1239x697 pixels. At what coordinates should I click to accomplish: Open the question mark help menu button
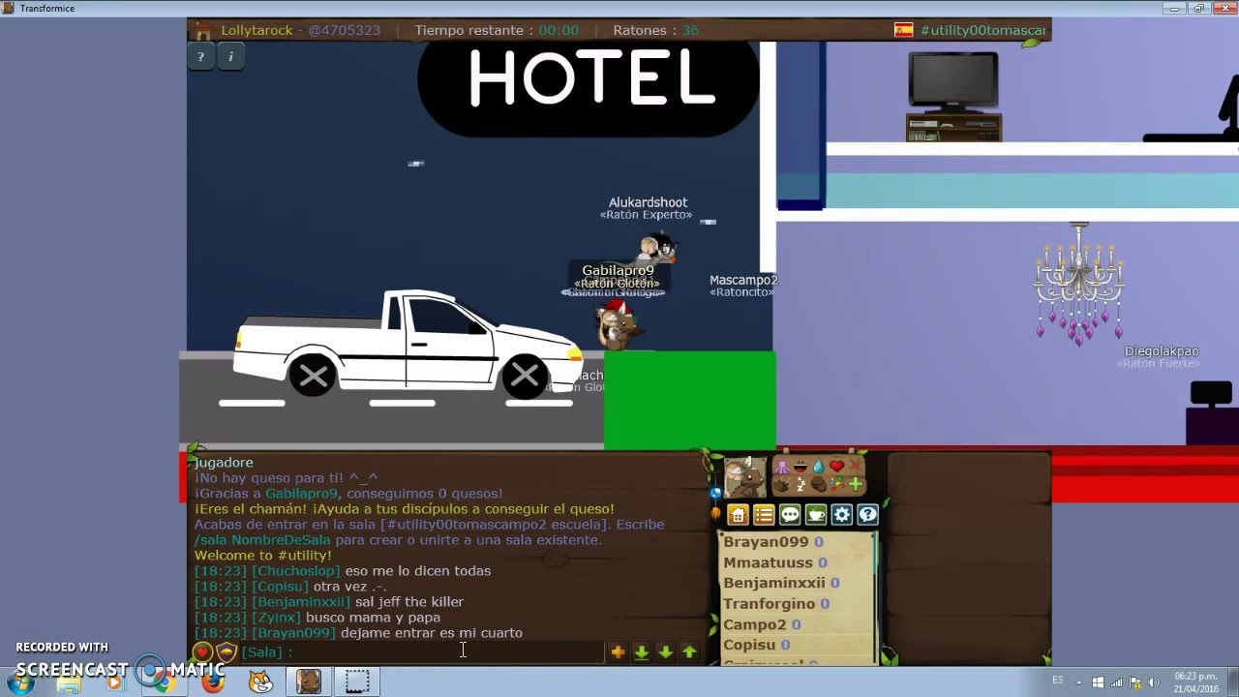[867, 514]
